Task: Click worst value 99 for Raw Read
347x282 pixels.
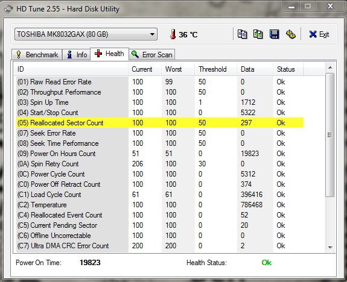Action: pyautogui.click(x=169, y=82)
